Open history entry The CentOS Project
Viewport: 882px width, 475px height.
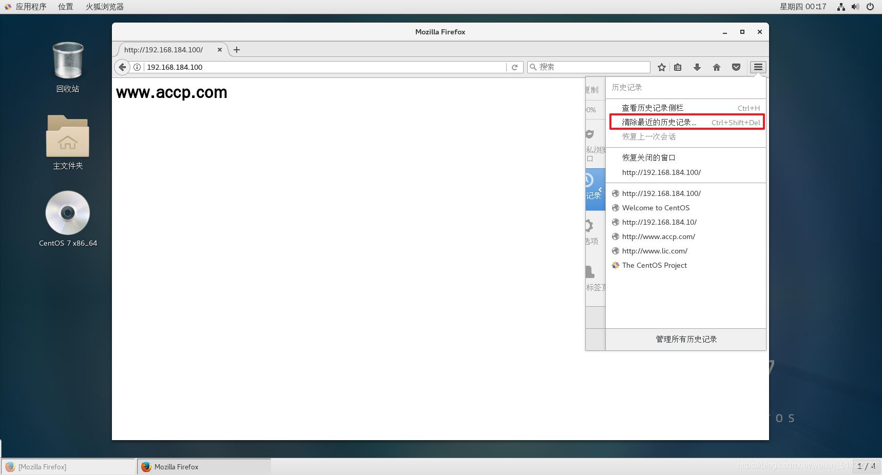686,265
